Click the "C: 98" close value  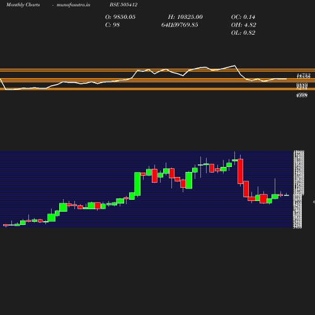112,25
